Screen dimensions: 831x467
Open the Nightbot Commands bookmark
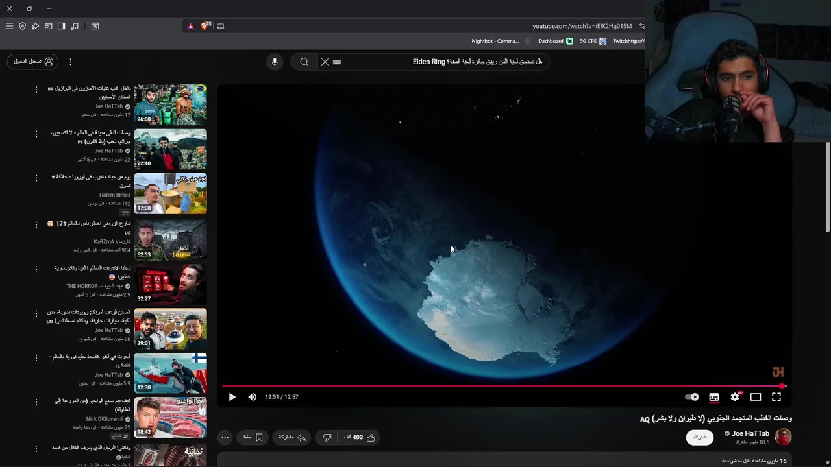tap(501, 41)
